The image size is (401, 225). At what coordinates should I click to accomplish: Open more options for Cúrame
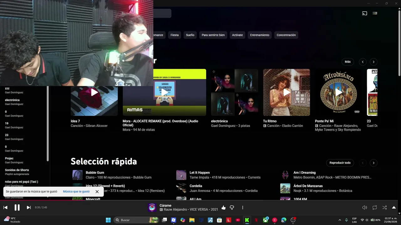coord(242,207)
